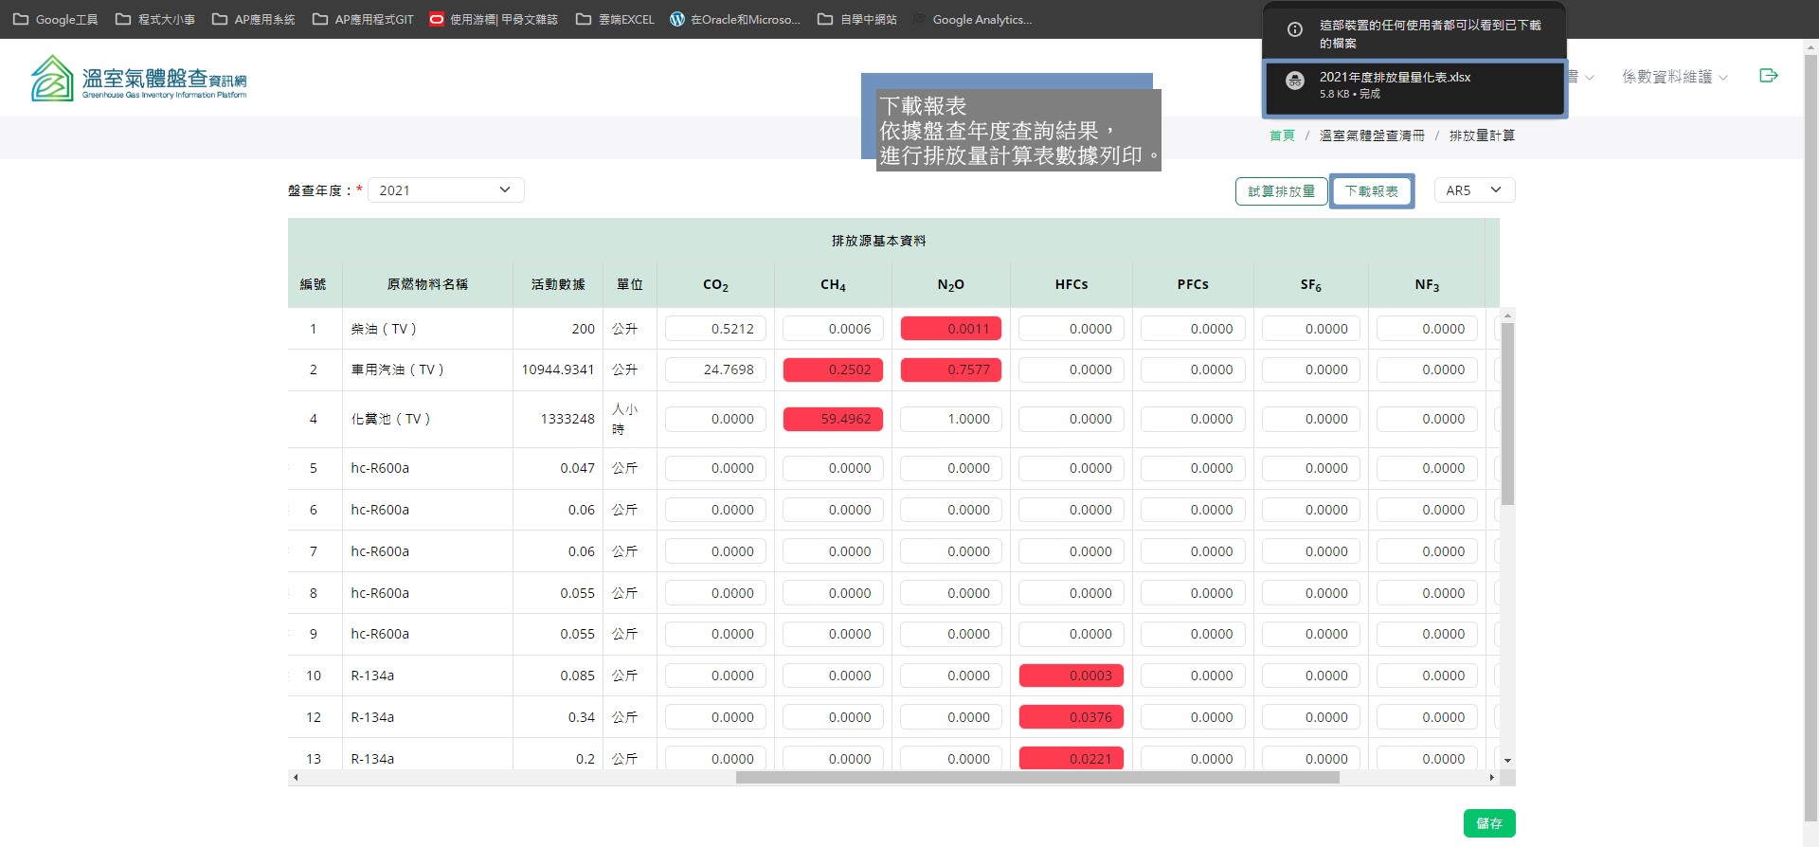Click the 下載報表 button
This screenshot has width=1819, height=847.
pos(1371,191)
